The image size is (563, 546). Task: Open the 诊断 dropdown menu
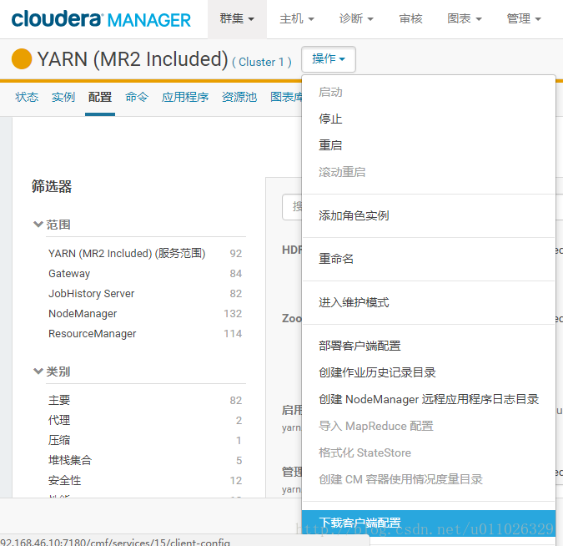(x=356, y=18)
